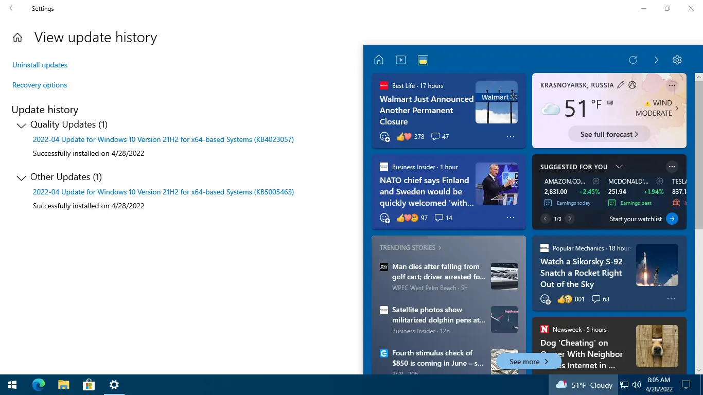Open more options for Sikorsky story
703x395 pixels.
pos(671,299)
